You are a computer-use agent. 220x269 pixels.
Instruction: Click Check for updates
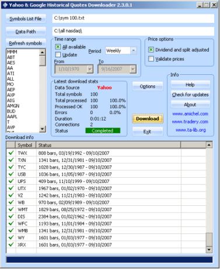point(190,95)
